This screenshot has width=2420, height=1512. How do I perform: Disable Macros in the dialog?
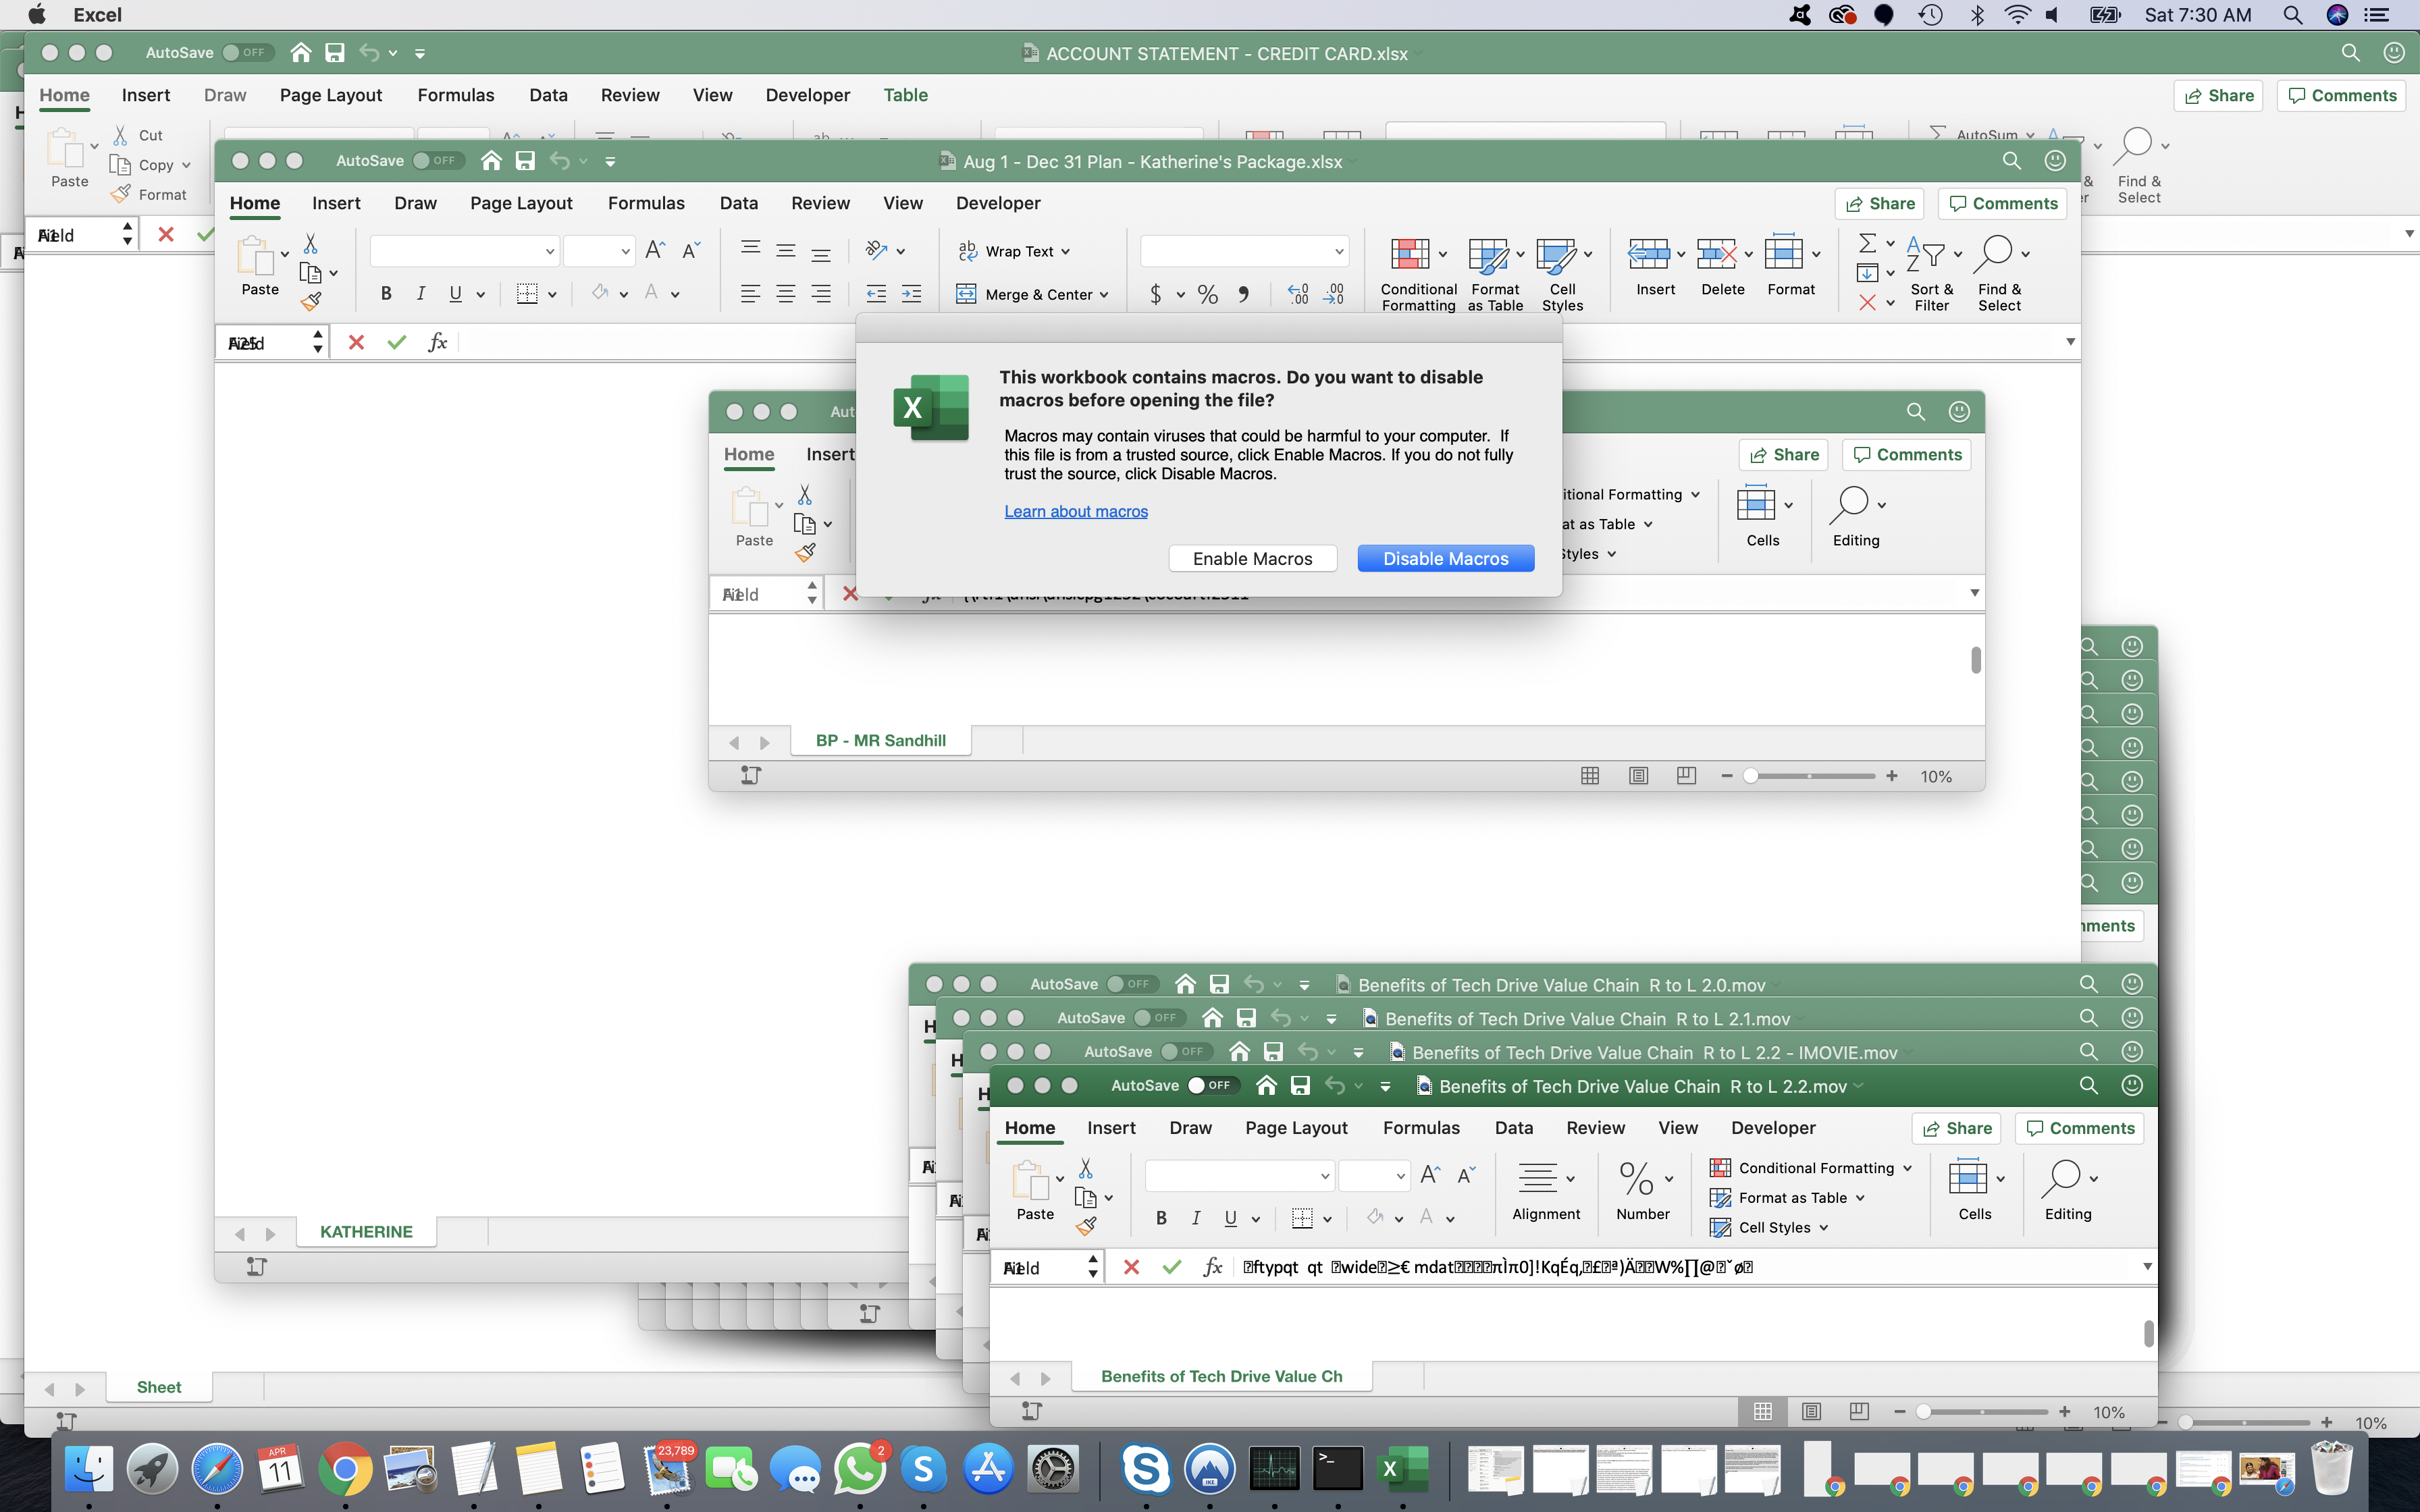click(x=1444, y=558)
